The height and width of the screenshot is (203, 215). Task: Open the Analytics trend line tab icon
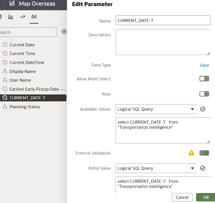pyautogui.click(x=22, y=17)
